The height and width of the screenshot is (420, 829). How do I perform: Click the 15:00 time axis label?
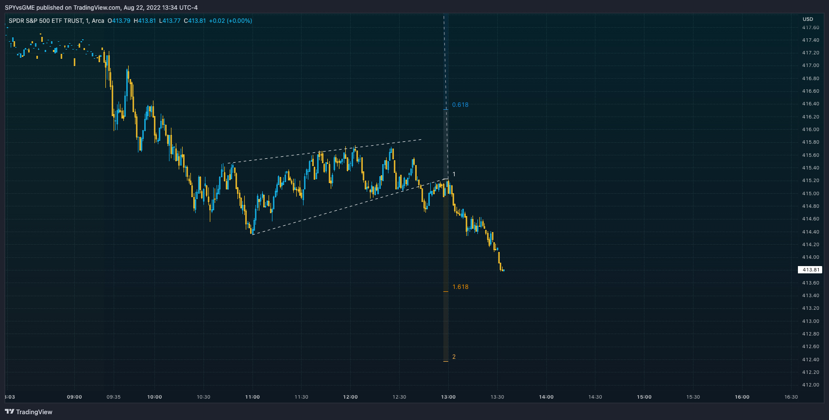coord(644,397)
